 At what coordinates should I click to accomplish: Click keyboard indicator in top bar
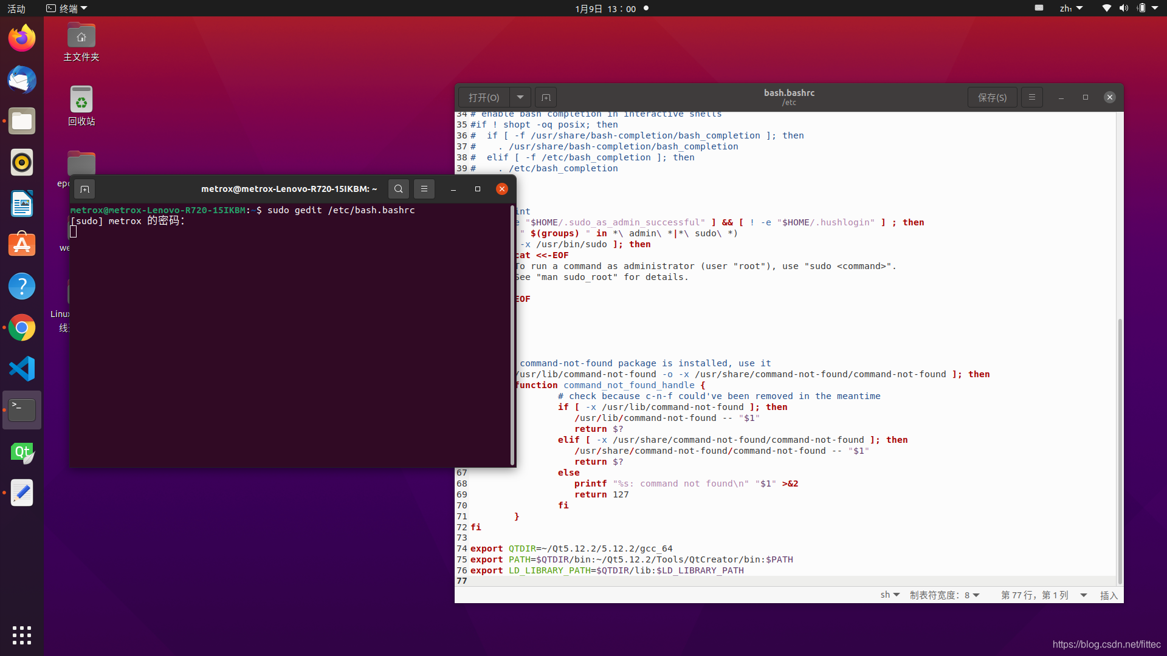[1039, 9]
